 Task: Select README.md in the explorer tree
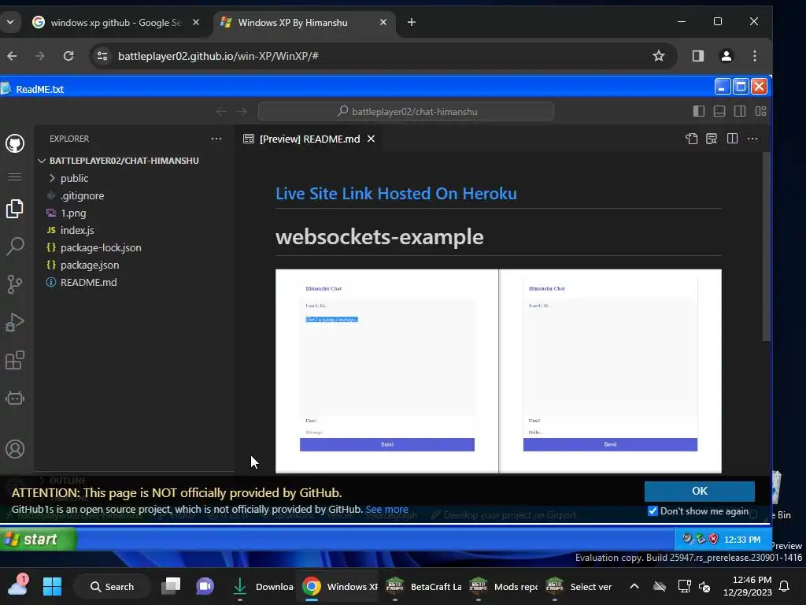click(88, 283)
